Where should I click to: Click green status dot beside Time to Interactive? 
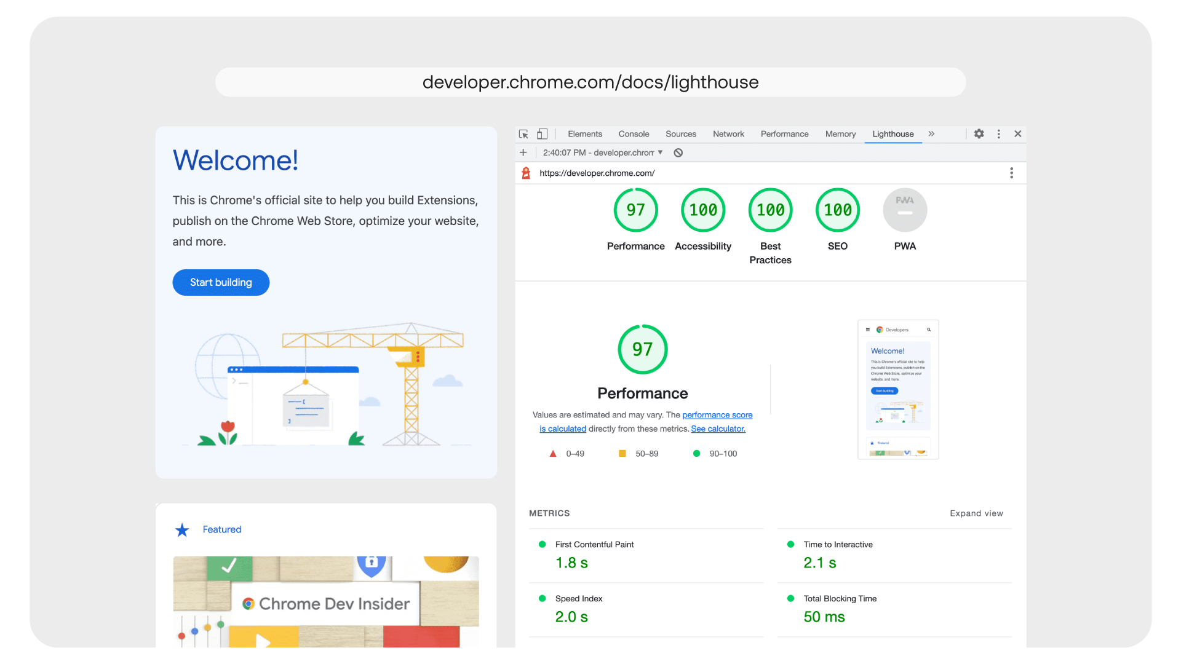790,545
